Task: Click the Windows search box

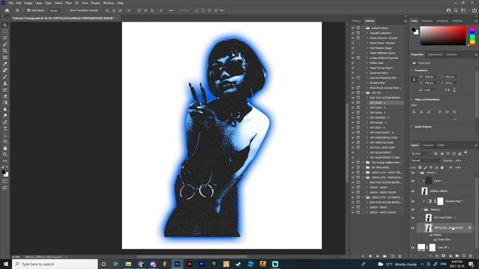Action: click(55, 264)
